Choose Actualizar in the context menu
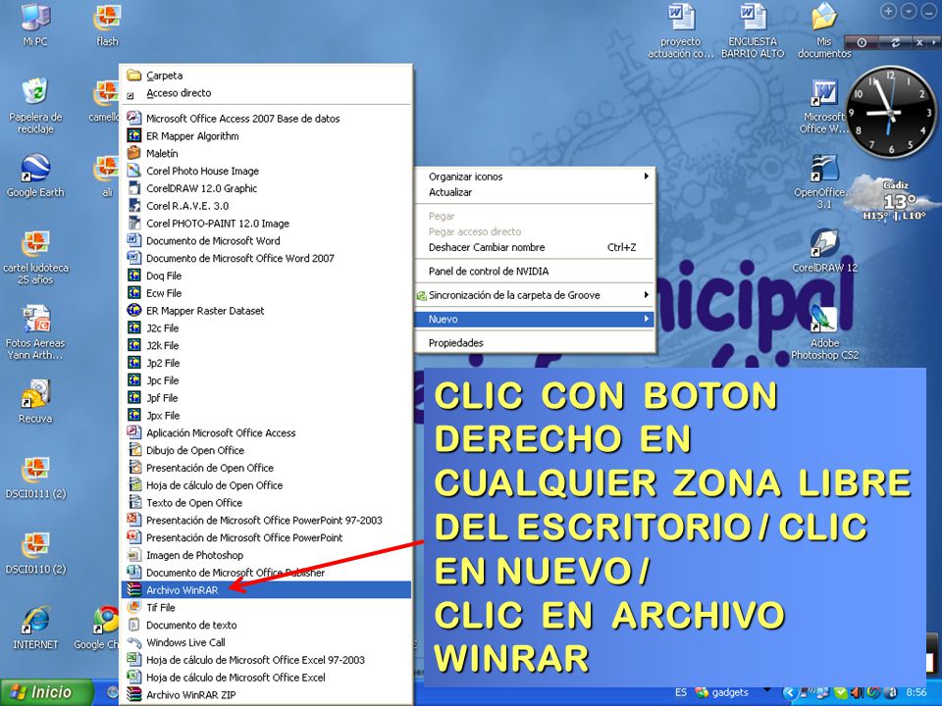Viewport: 942px width, 706px height. (535, 192)
